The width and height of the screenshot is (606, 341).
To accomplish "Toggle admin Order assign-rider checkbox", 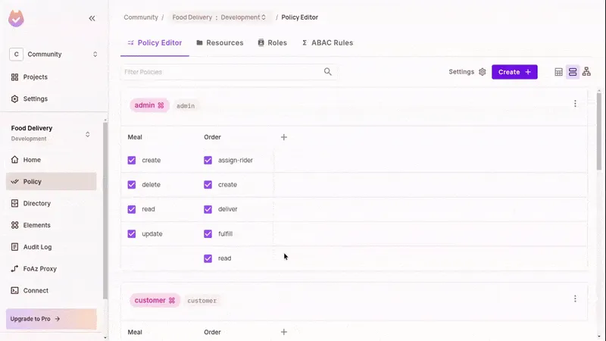I will 208,160.
